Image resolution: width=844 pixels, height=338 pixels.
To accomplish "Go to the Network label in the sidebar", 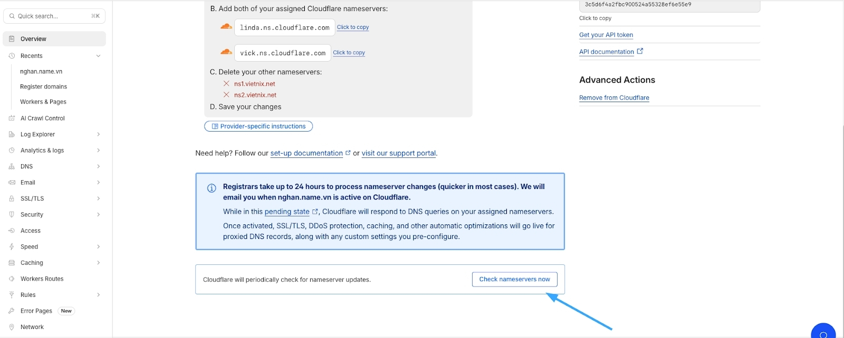I will (x=32, y=327).
